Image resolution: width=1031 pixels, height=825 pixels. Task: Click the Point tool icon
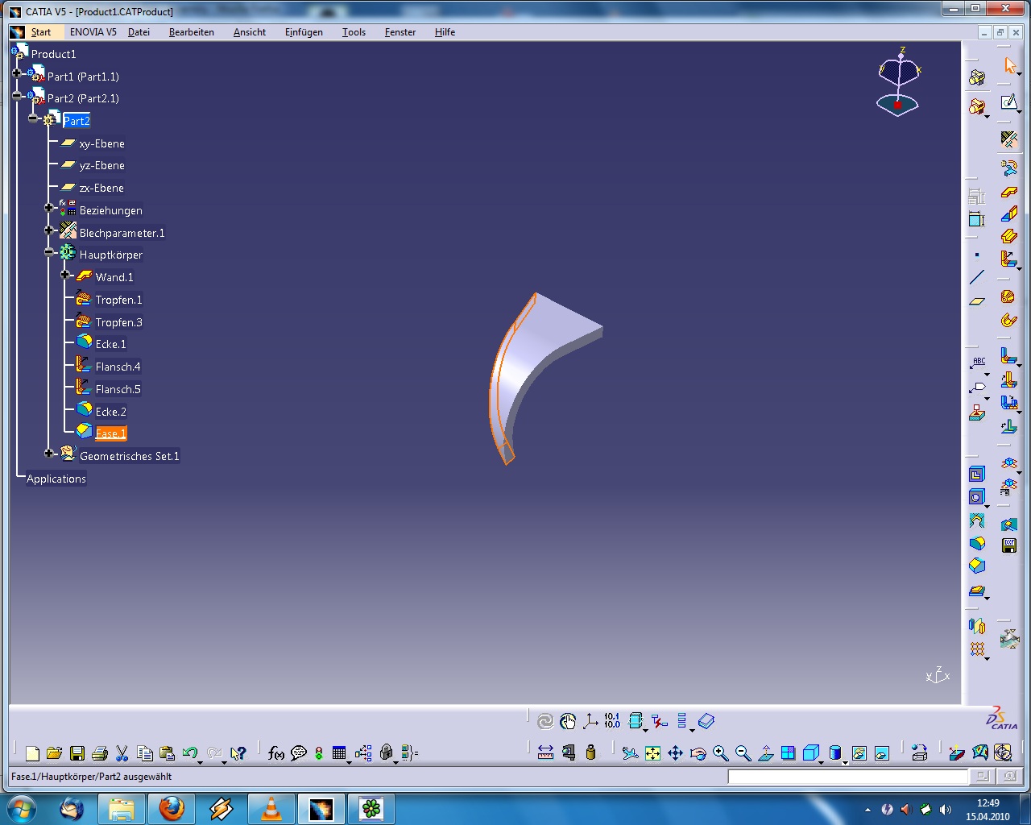[977, 255]
